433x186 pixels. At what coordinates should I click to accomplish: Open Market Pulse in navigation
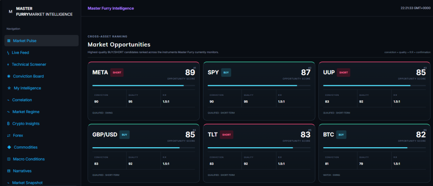41,41
